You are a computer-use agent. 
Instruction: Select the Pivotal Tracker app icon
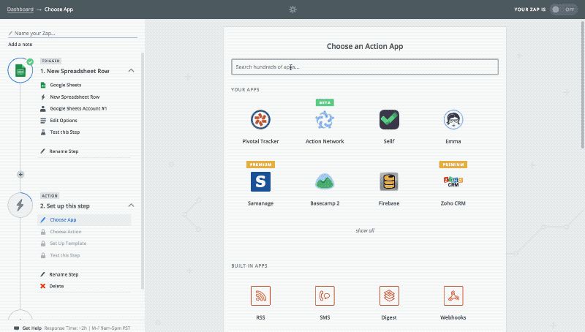260,119
